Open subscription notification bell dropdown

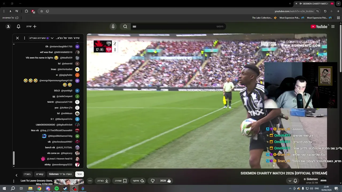coord(293,181)
